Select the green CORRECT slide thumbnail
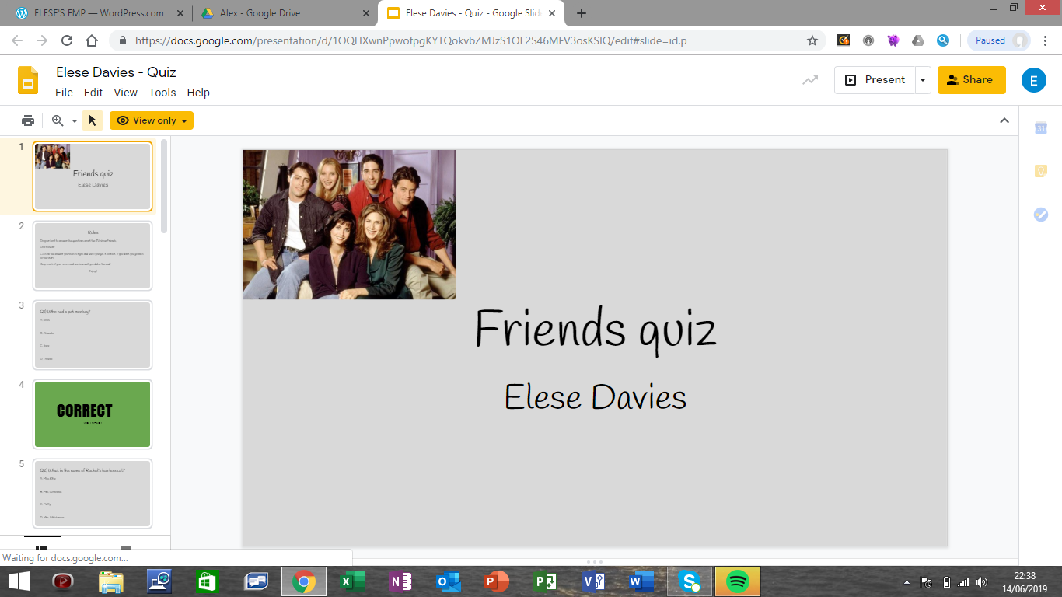Viewport: 1062px width, 597px height. pos(93,414)
